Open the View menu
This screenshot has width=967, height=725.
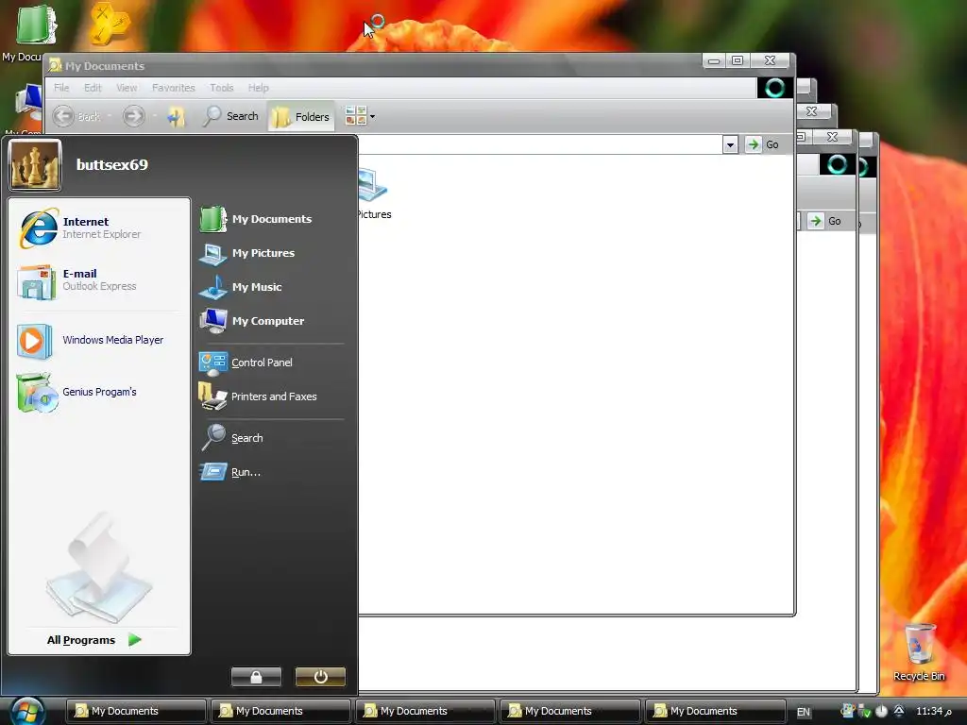[127, 88]
